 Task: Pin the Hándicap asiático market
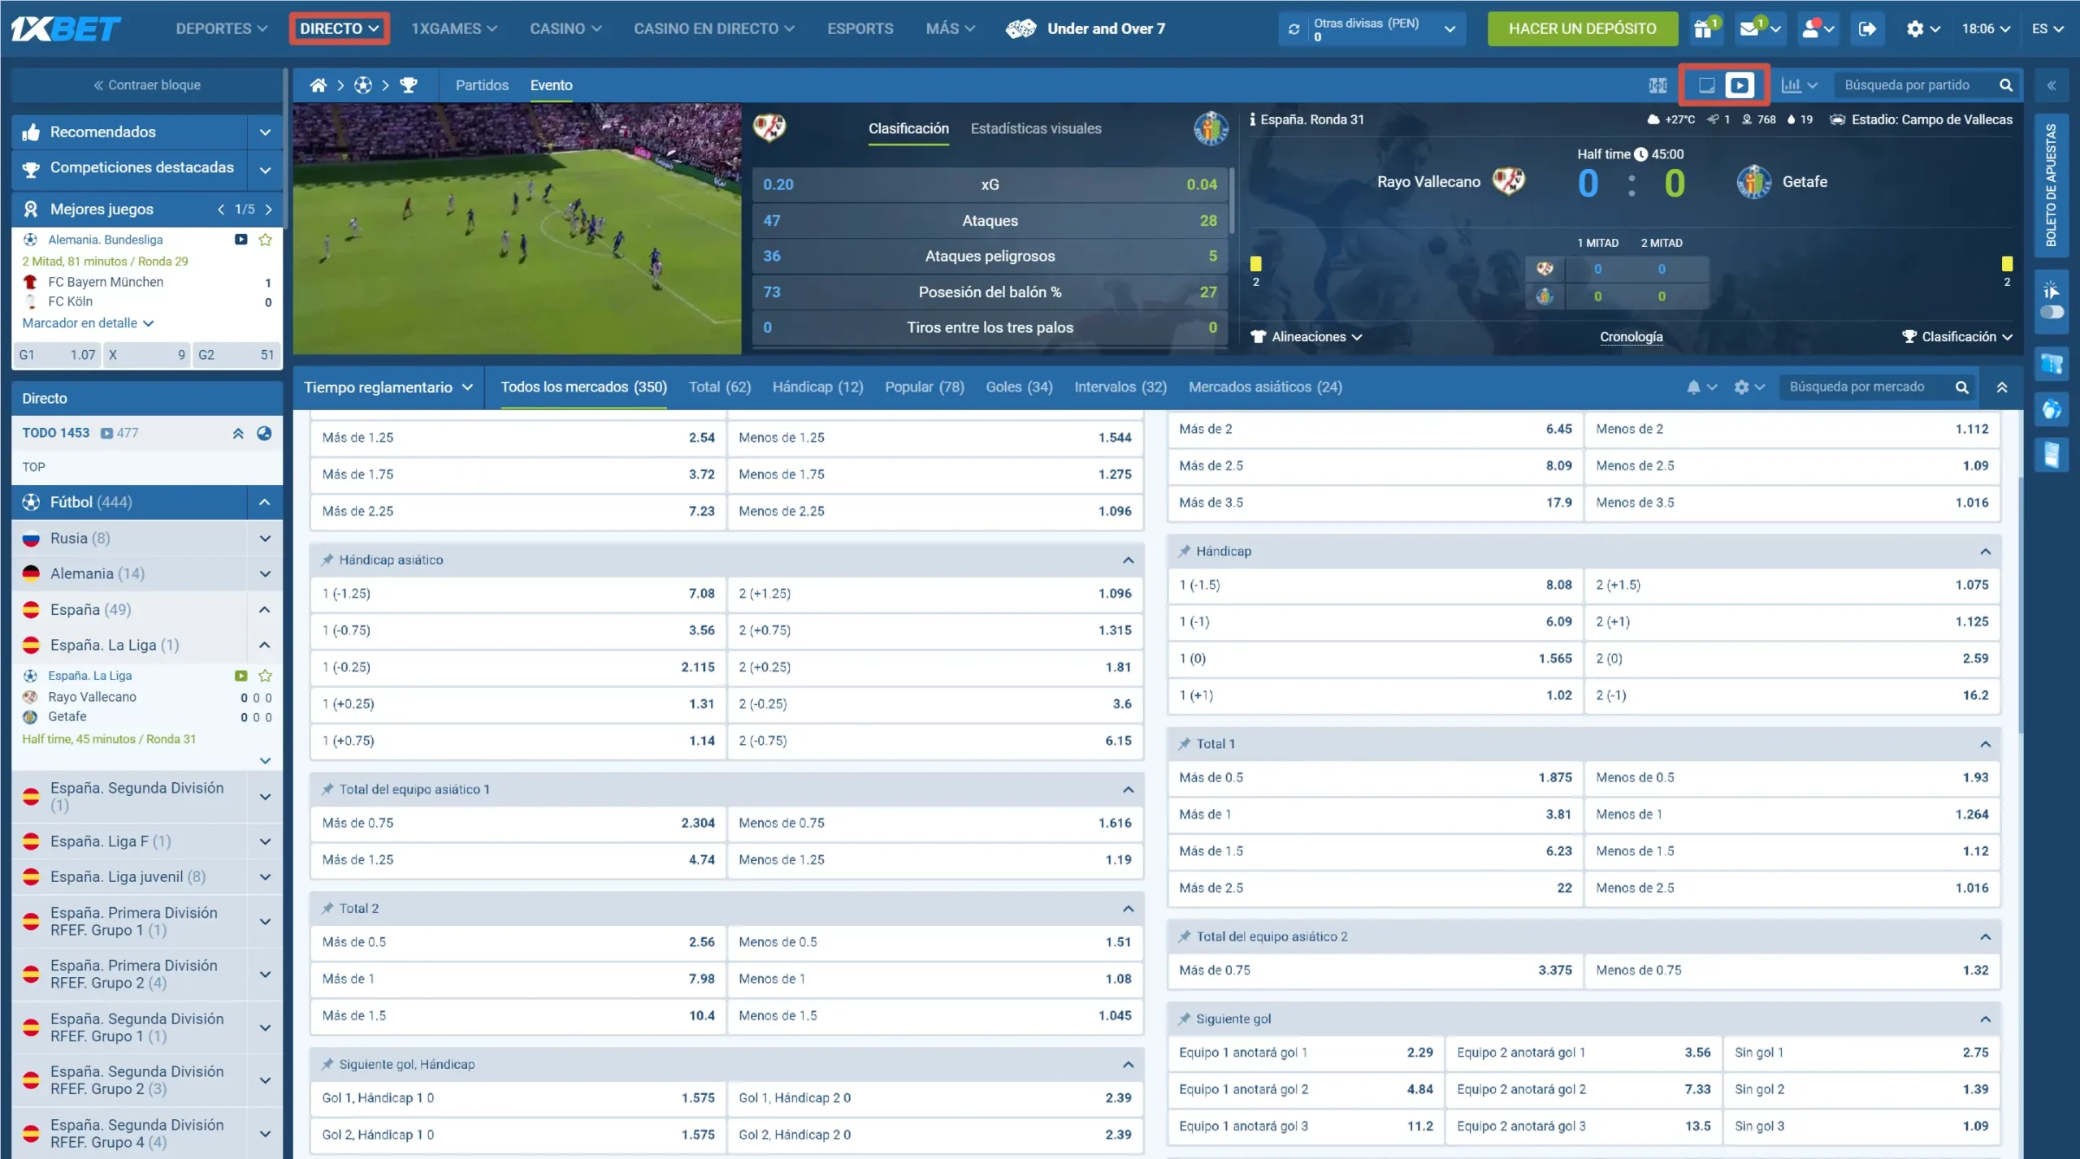(x=327, y=560)
